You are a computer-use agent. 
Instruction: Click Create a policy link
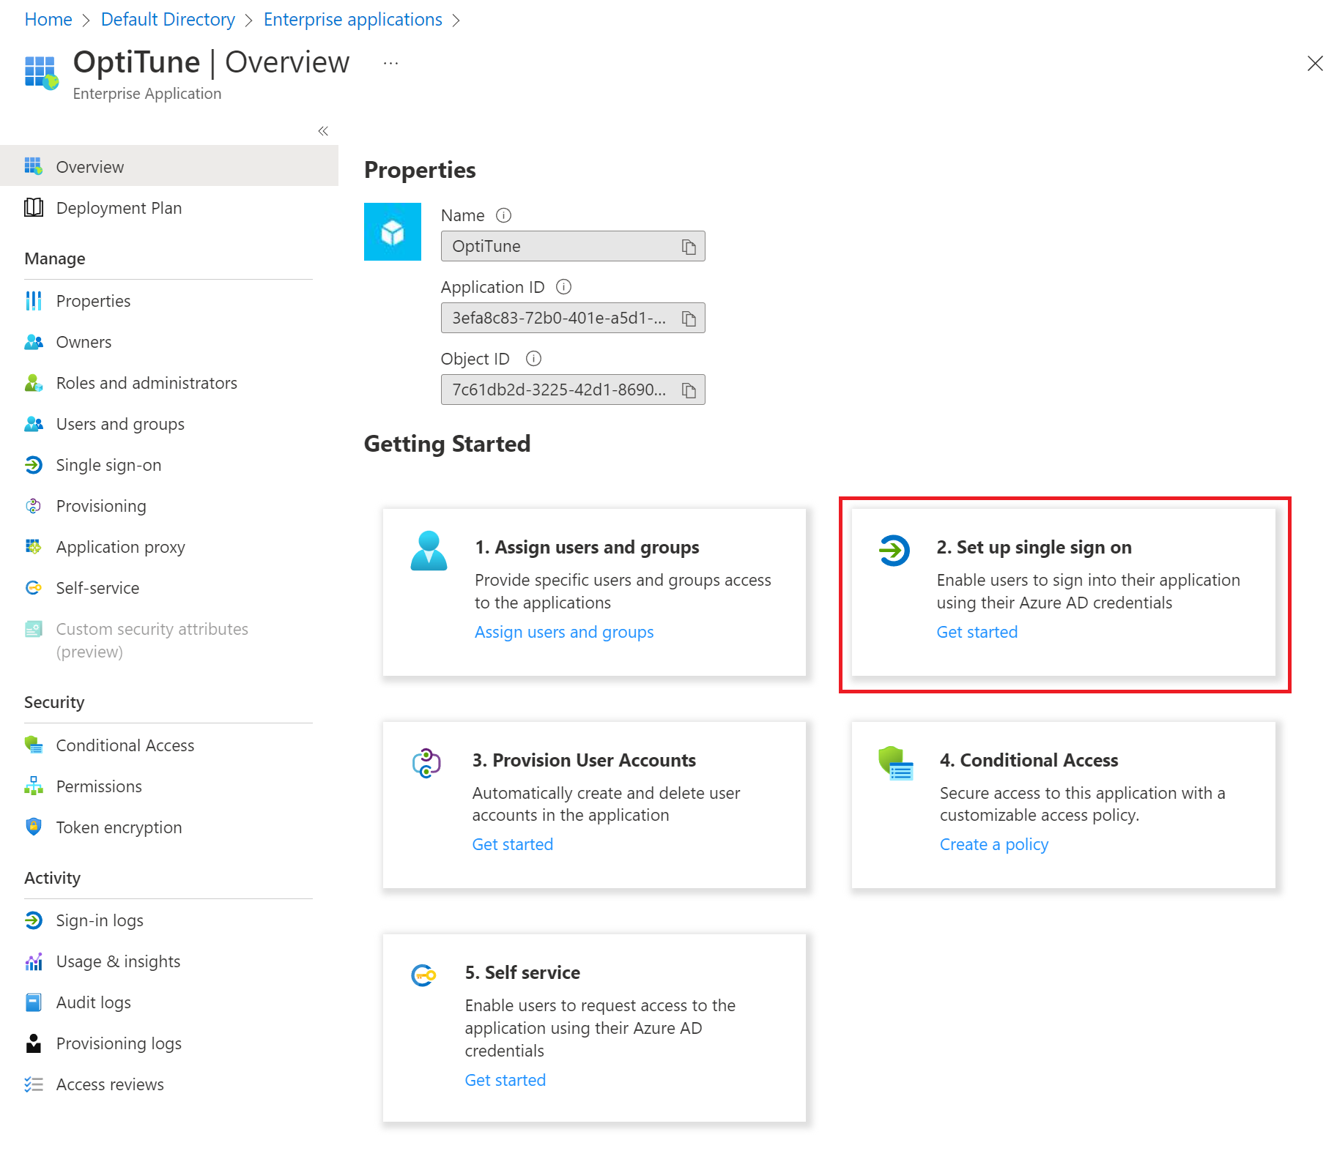993,844
